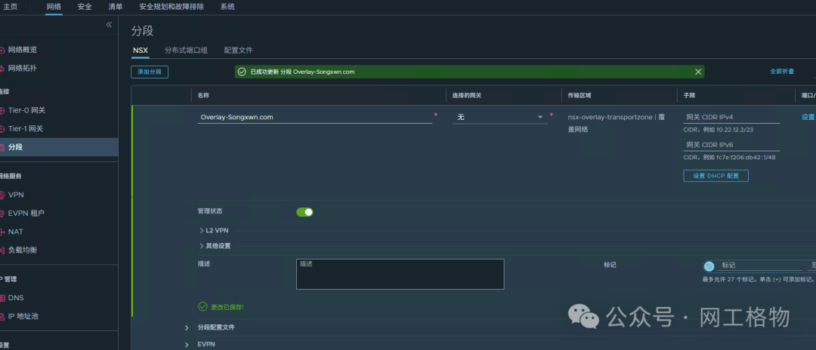Open VPN in sidebar
The width and height of the screenshot is (816, 350).
point(16,195)
